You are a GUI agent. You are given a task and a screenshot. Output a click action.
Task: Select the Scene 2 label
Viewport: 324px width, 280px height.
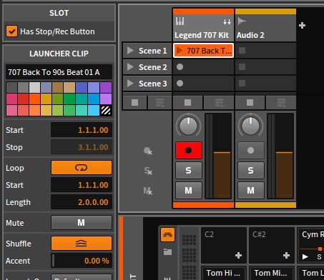click(x=152, y=67)
